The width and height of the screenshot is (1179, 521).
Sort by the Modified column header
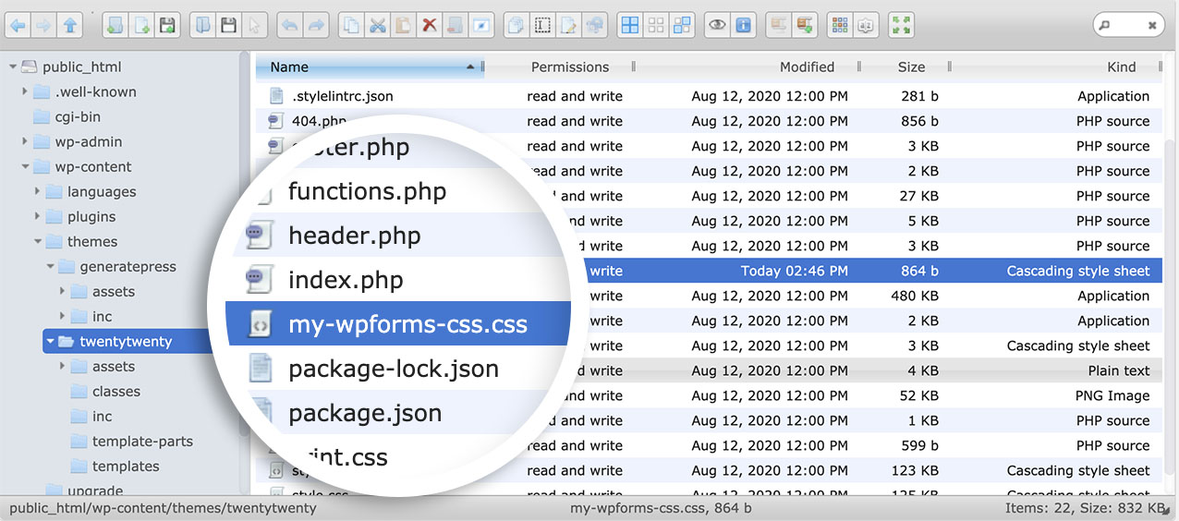click(807, 67)
